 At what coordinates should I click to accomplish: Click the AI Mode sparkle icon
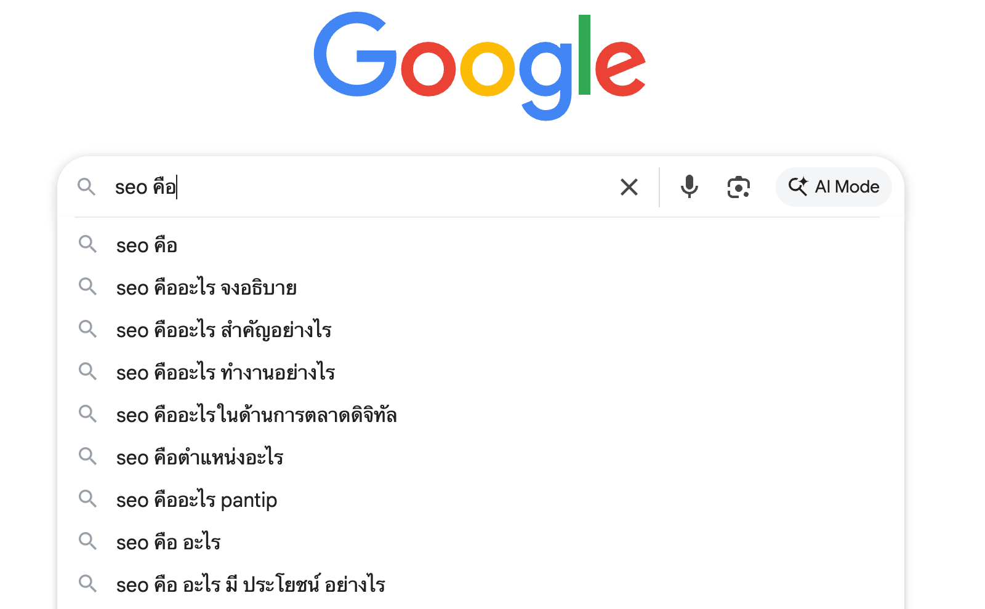click(798, 187)
